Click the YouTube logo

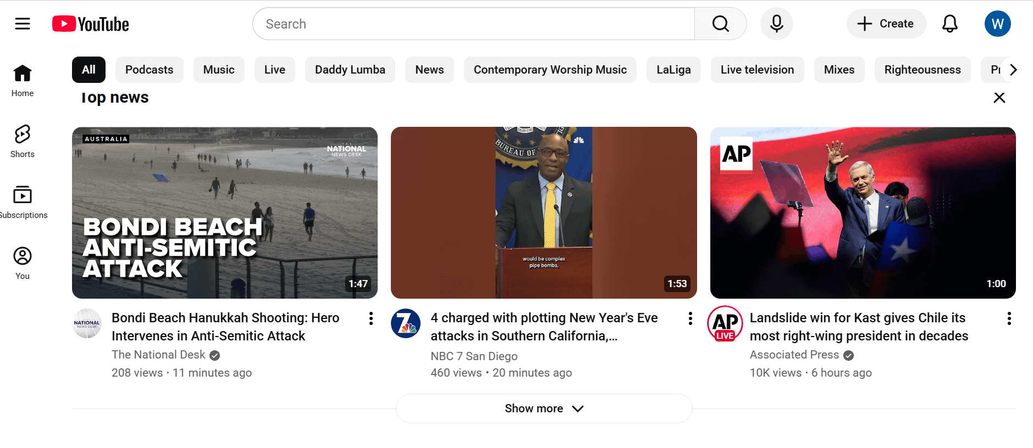91,24
